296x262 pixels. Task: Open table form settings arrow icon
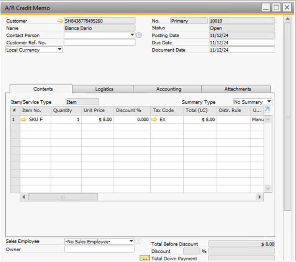(267, 109)
